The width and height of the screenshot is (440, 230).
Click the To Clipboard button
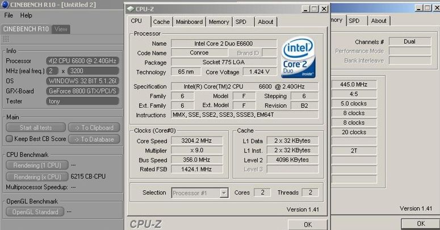pyautogui.click(x=94, y=127)
